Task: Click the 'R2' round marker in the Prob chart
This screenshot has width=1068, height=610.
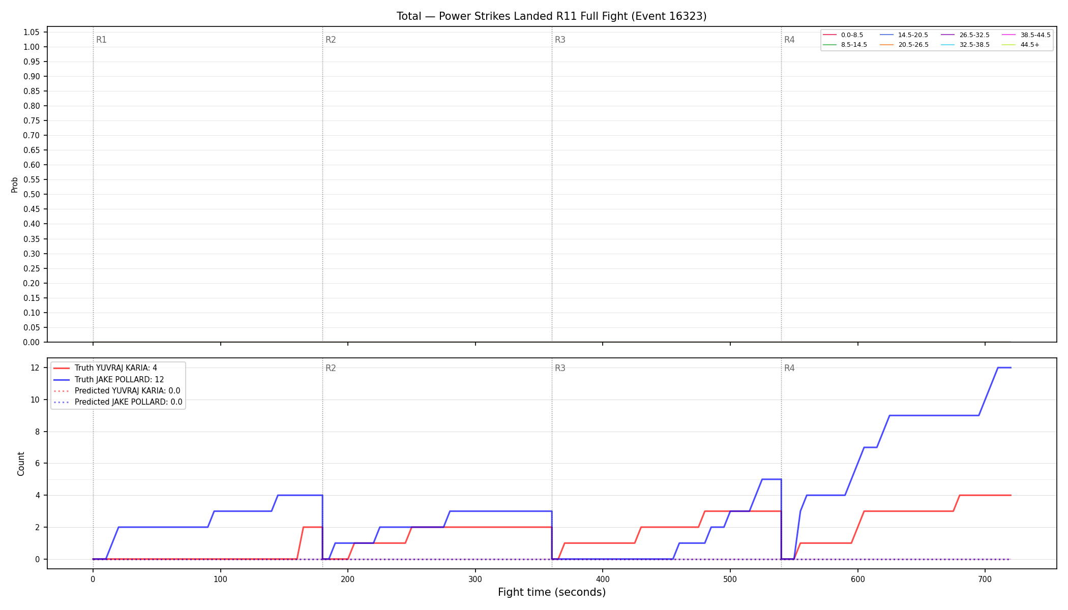Action: pos(331,40)
